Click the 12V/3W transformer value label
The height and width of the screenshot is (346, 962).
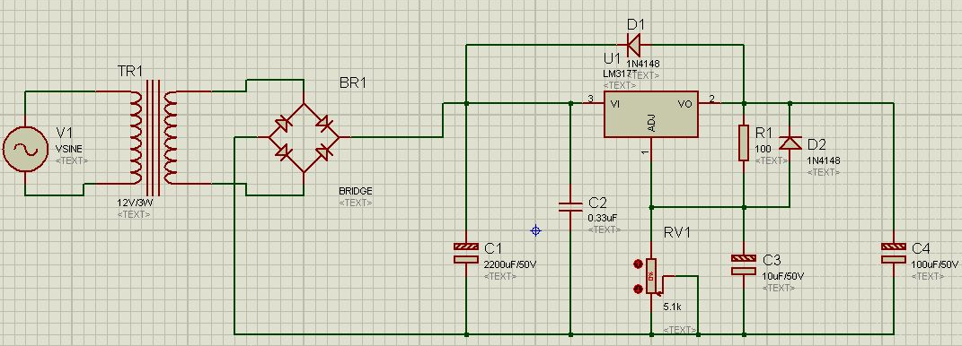tap(133, 203)
